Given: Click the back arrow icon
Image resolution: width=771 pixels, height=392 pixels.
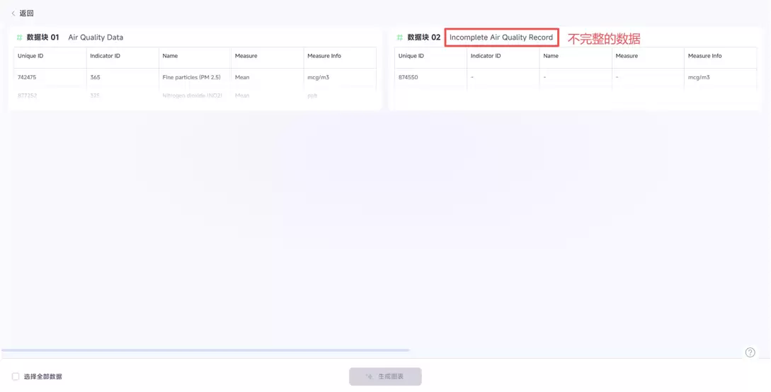Looking at the screenshot, I should click(x=13, y=13).
